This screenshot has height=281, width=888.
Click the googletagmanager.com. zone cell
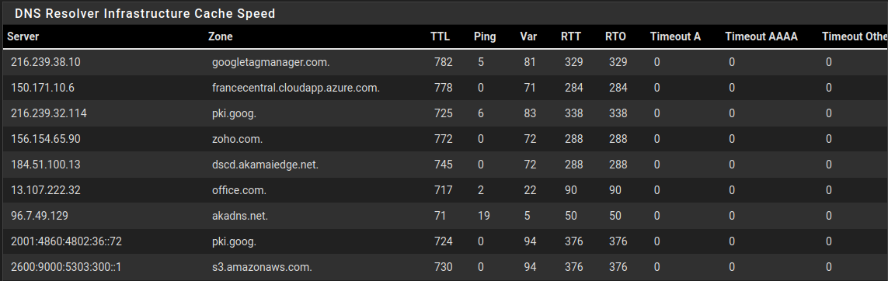tap(270, 62)
